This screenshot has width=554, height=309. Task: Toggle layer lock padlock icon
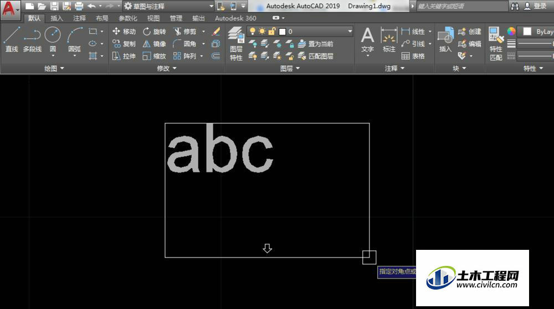(x=271, y=32)
